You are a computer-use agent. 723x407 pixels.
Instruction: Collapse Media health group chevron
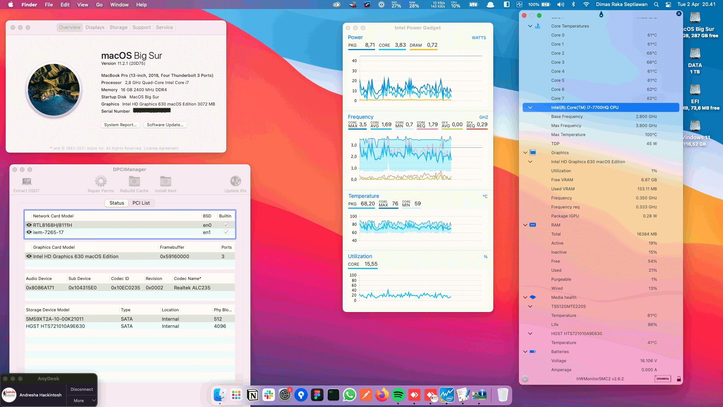click(525, 297)
